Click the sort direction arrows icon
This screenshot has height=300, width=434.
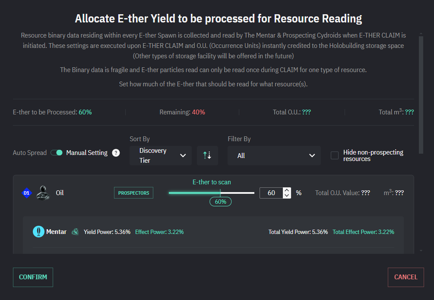pyautogui.click(x=207, y=155)
